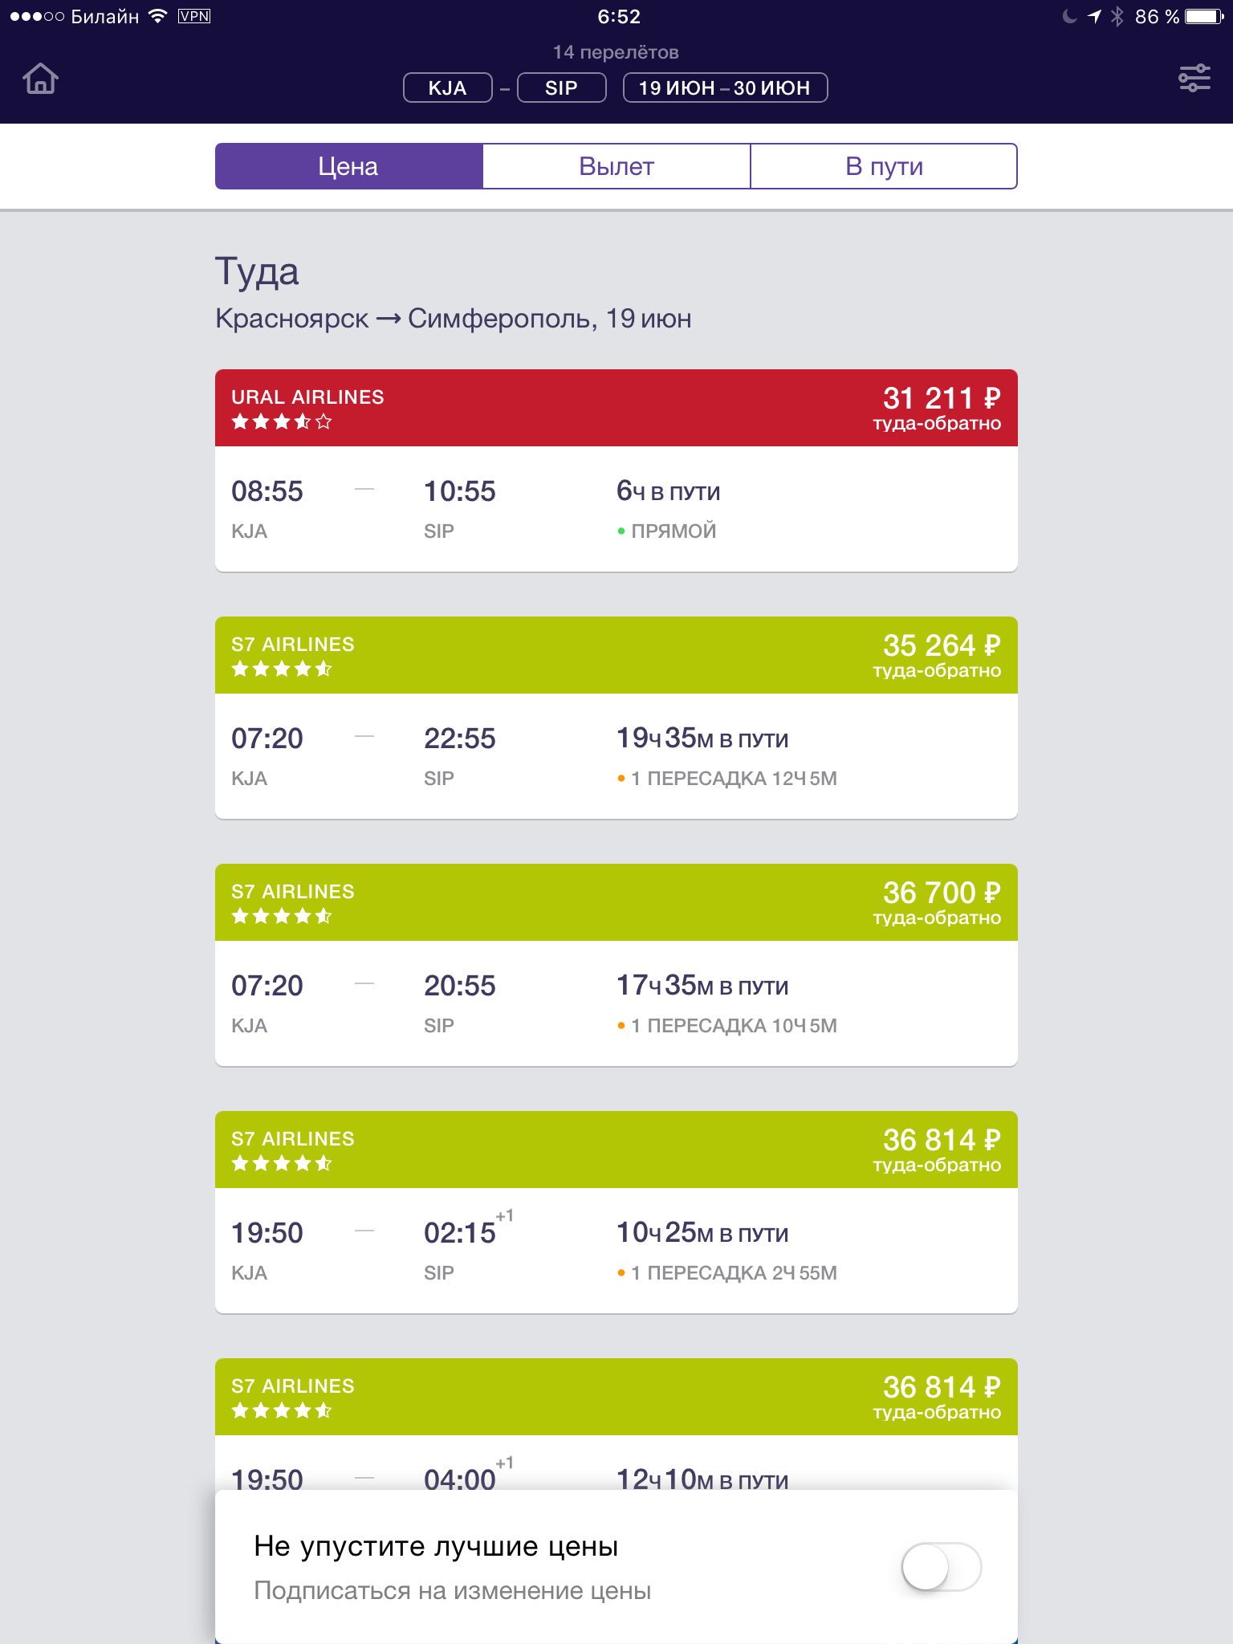Screen dimensions: 1233x1644
Task: Open the filters slider icon
Action: pos(1194,78)
